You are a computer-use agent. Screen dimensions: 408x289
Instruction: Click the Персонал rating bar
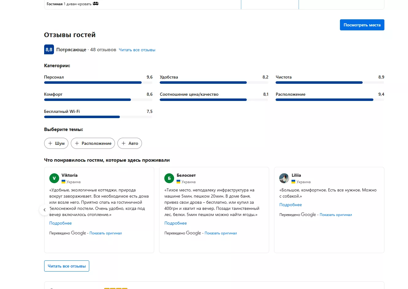[x=98, y=83]
